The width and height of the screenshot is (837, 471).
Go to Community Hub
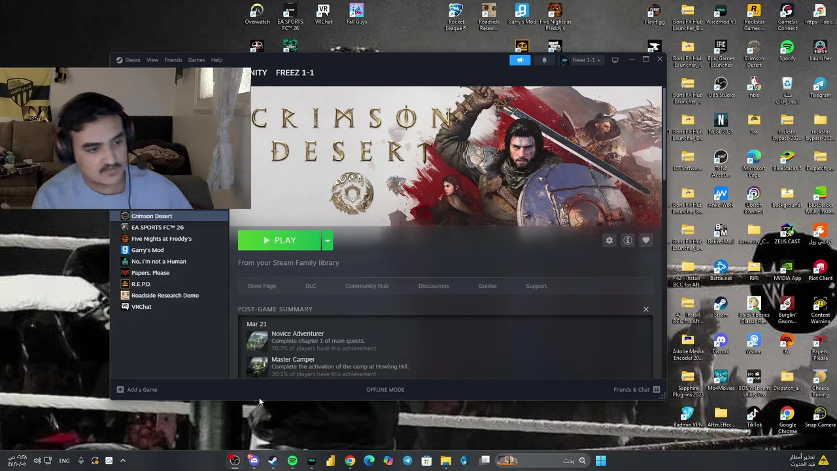point(367,286)
